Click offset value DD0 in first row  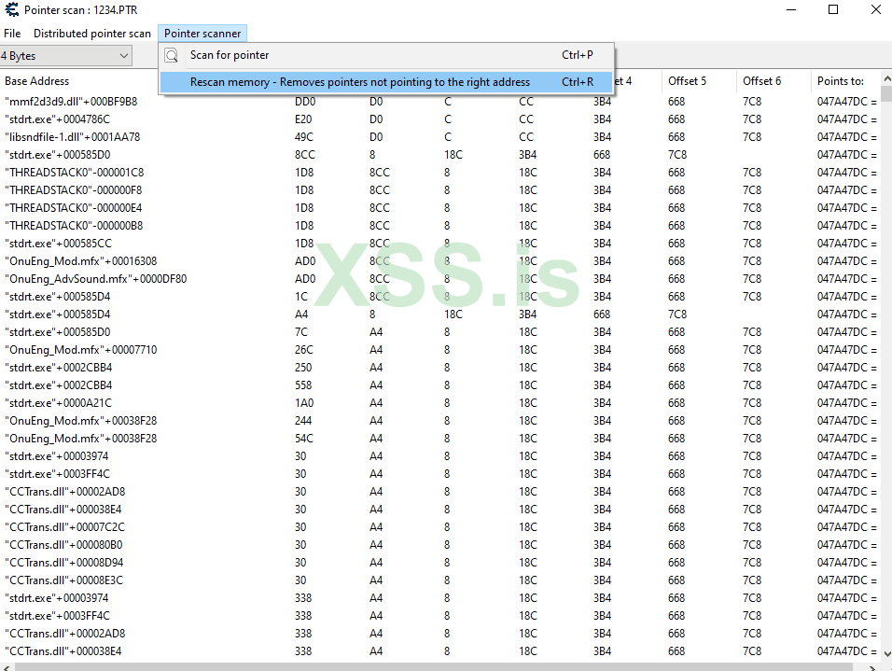[x=305, y=102]
